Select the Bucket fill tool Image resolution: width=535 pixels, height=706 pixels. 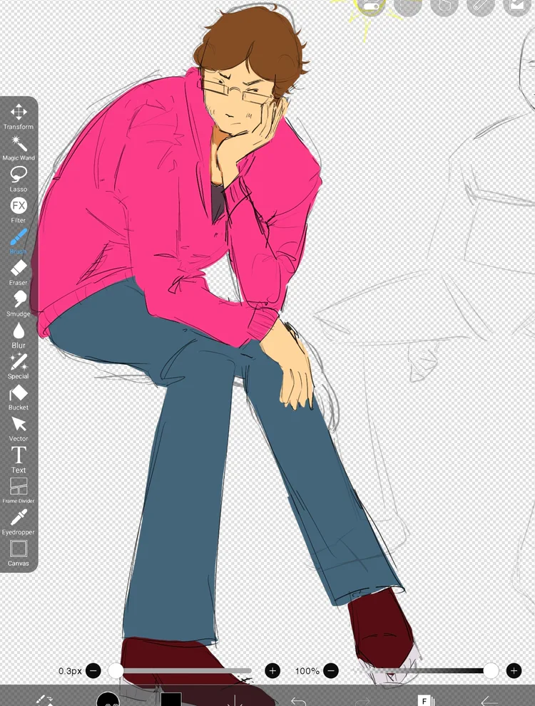(19, 397)
